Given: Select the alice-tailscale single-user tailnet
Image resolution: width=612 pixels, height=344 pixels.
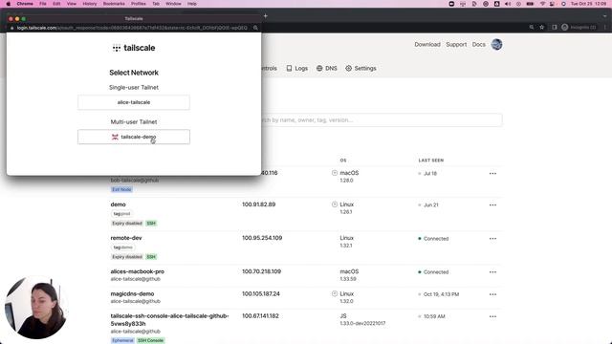Looking at the screenshot, I should 134,102.
